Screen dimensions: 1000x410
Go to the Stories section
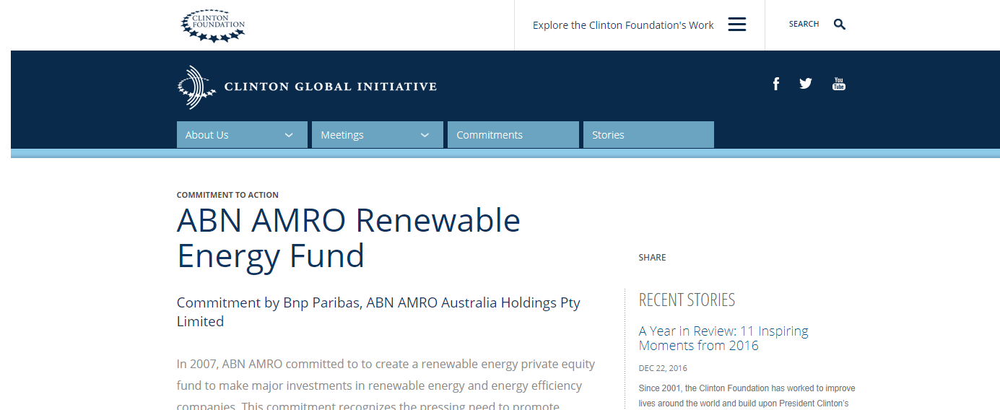(x=648, y=135)
